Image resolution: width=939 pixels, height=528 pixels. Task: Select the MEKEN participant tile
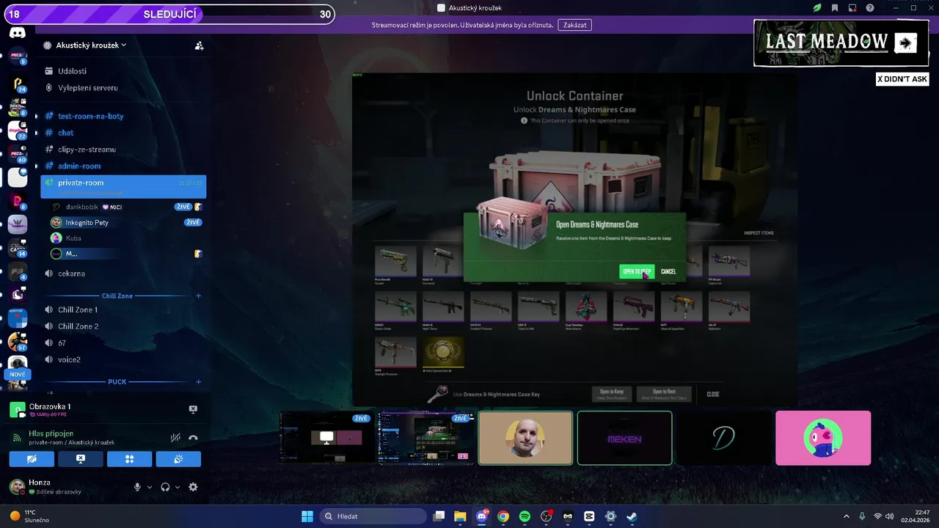[625, 438]
